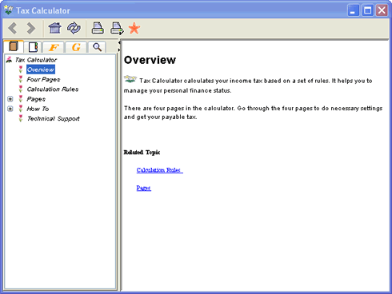392x294 pixels.
Task: Maximize the Tax Calculator window
Action: (x=367, y=10)
